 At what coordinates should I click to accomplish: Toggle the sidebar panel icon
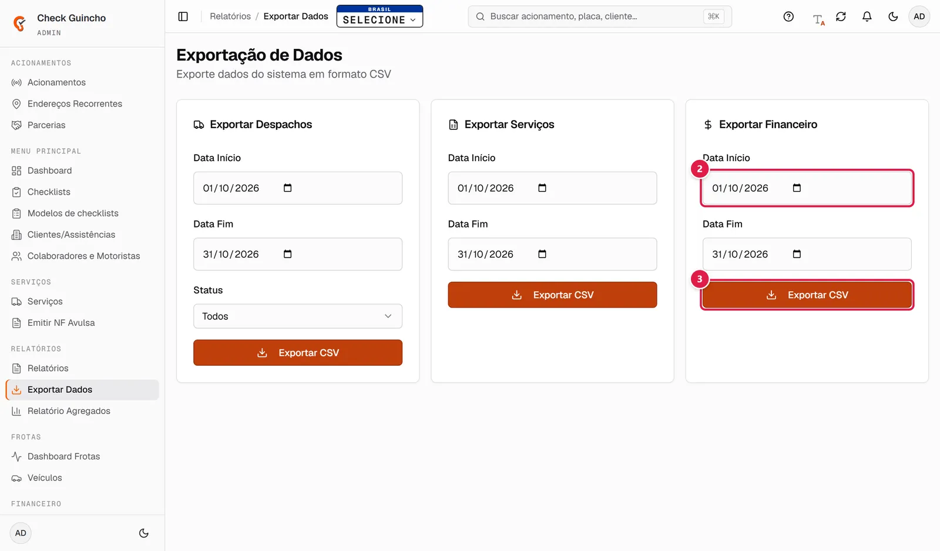click(x=183, y=16)
